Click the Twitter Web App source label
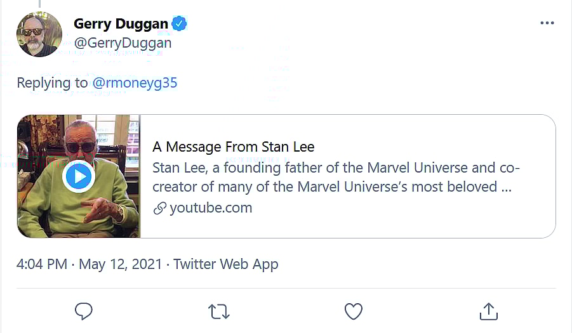Image resolution: width=572 pixels, height=333 pixels. click(225, 264)
